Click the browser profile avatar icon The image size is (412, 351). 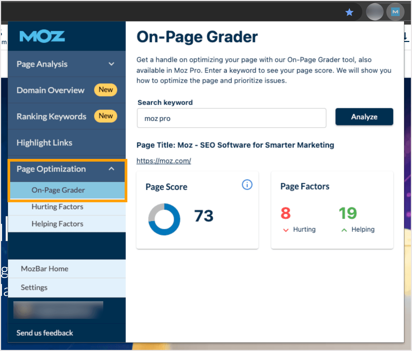tap(375, 12)
